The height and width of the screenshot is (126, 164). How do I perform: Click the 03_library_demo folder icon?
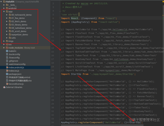10,25
